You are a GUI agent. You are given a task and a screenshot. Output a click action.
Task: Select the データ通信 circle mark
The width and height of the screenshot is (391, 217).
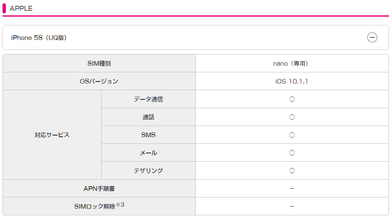292,99
